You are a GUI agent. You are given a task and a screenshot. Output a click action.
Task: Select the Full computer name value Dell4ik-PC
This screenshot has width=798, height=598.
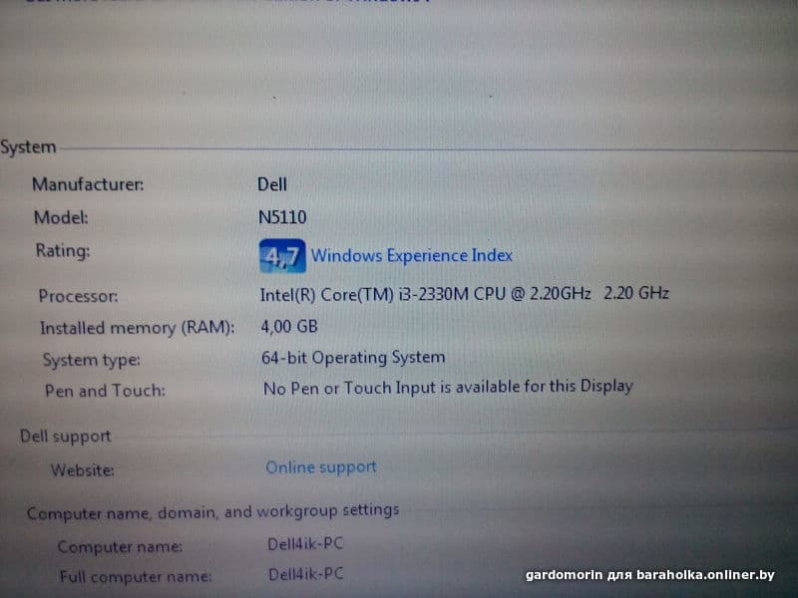tap(306, 574)
